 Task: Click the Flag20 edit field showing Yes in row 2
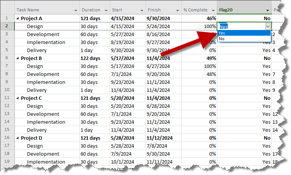pos(241,27)
